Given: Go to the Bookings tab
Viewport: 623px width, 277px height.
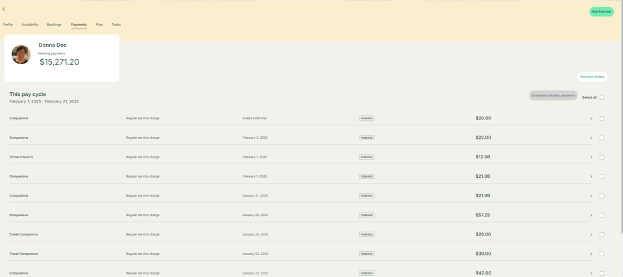Looking at the screenshot, I should pyautogui.click(x=54, y=25).
